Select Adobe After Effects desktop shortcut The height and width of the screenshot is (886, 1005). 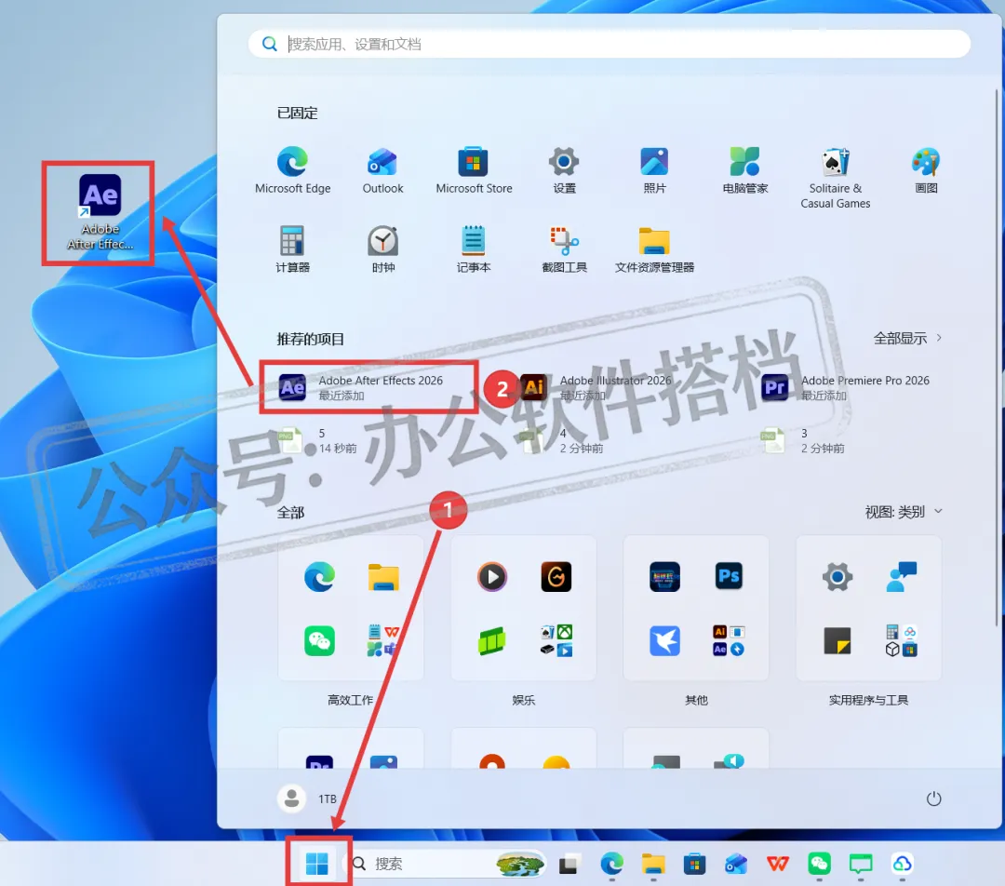[x=100, y=212]
